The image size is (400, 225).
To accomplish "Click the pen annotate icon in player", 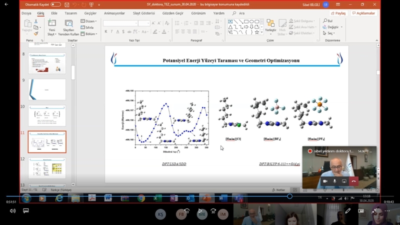I will (348, 211).
